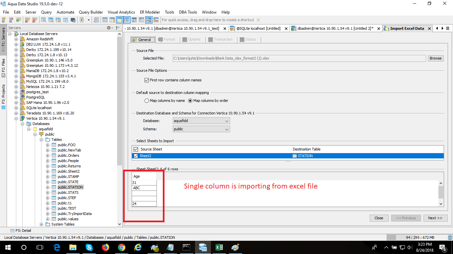Expand the Amazon Redshift server node
The image size is (453, 254).
tap(16, 39)
